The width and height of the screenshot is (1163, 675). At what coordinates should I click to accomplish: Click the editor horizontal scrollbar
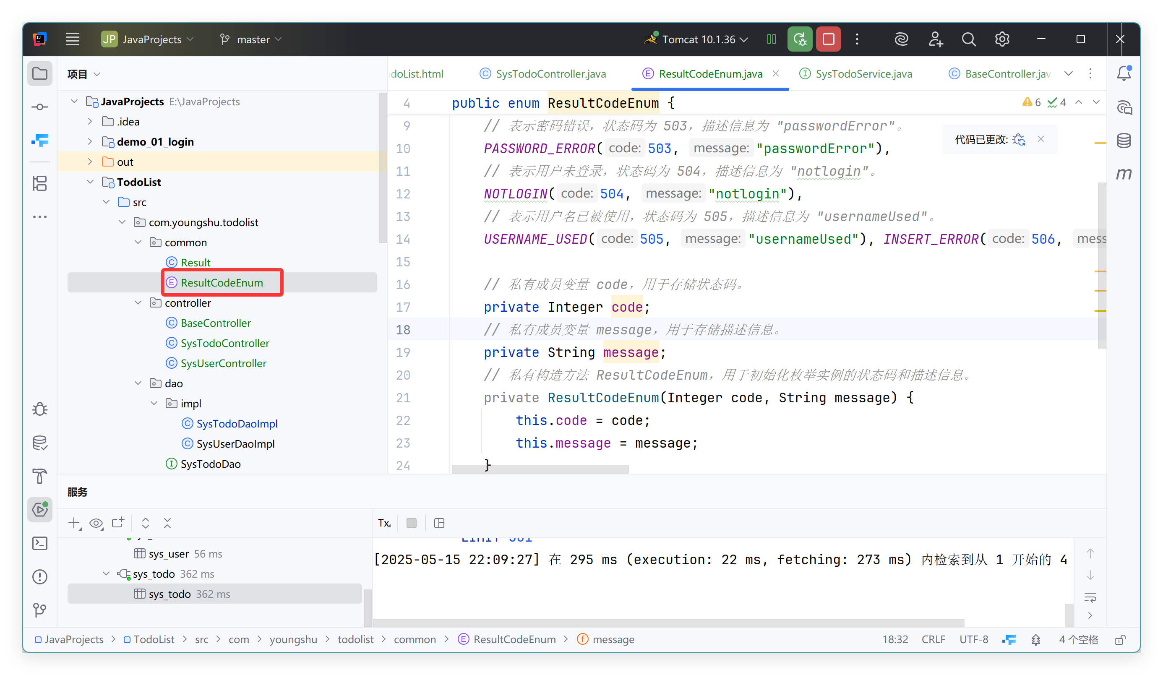point(540,469)
